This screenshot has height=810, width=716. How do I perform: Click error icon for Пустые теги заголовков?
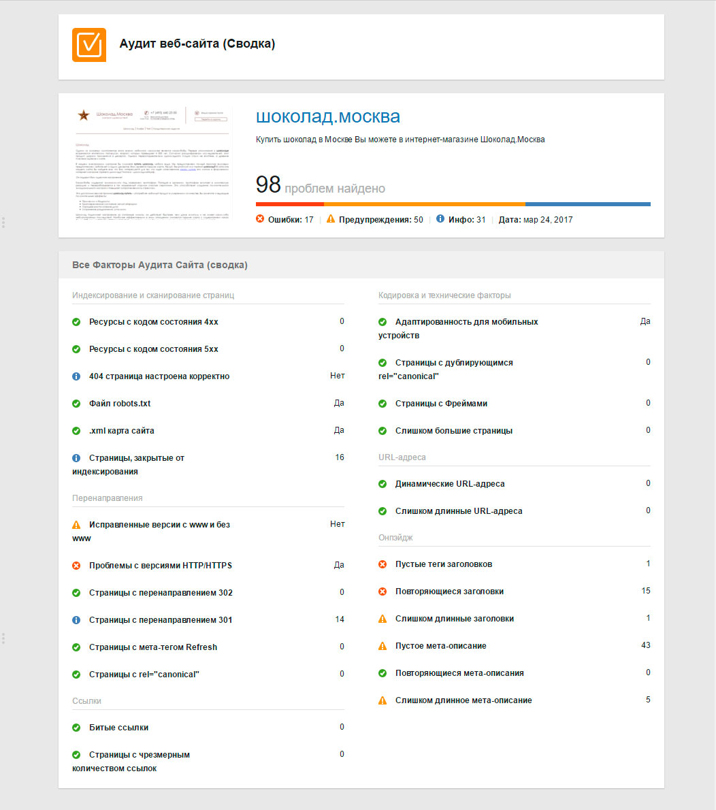coord(383,564)
